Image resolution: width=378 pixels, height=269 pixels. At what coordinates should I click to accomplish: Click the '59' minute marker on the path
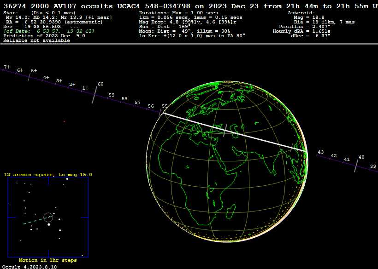(112, 95)
